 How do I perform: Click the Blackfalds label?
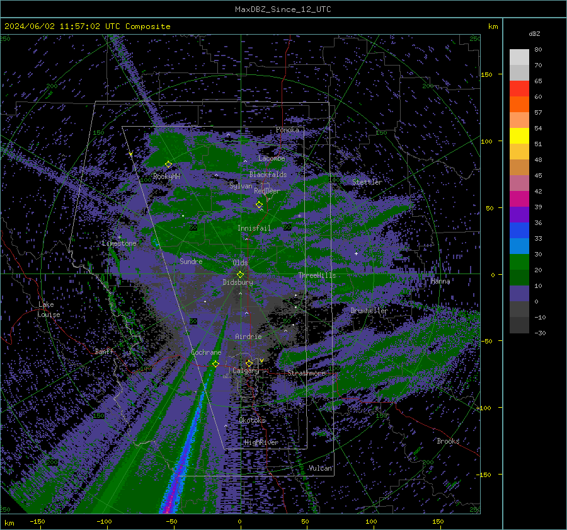point(268,175)
